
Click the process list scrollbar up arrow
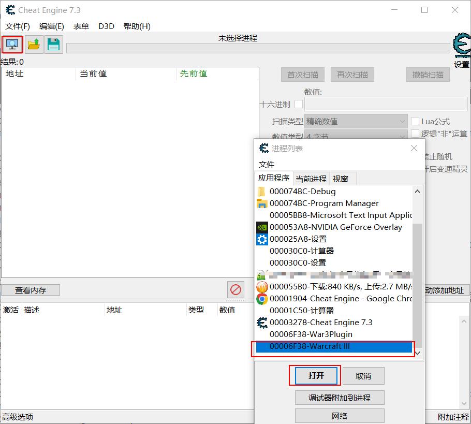click(x=417, y=192)
